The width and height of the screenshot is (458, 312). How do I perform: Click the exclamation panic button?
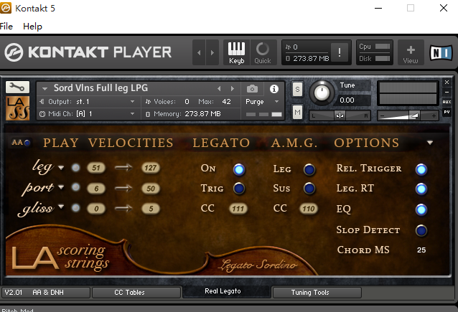(339, 52)
